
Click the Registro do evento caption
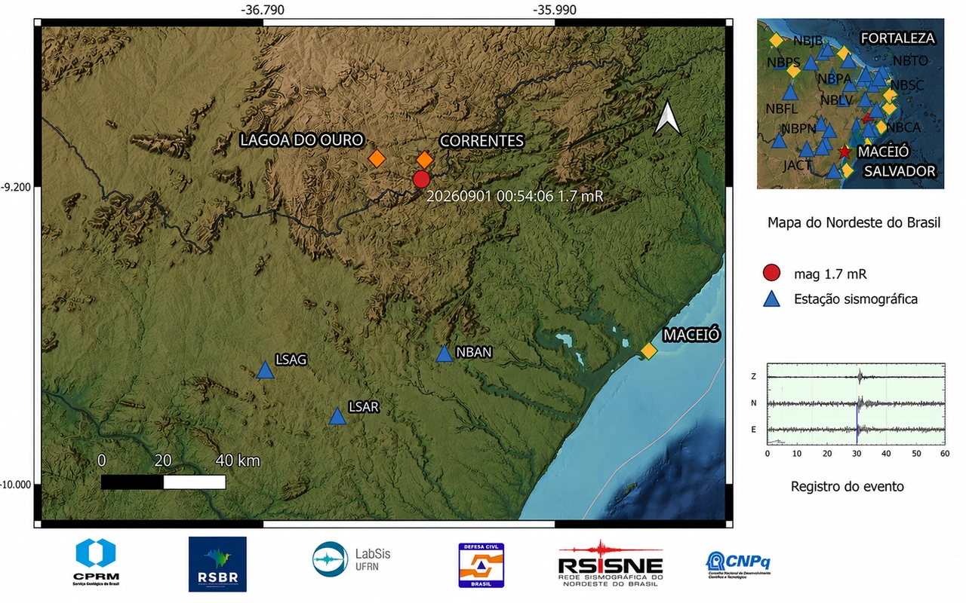pos(848,486)
